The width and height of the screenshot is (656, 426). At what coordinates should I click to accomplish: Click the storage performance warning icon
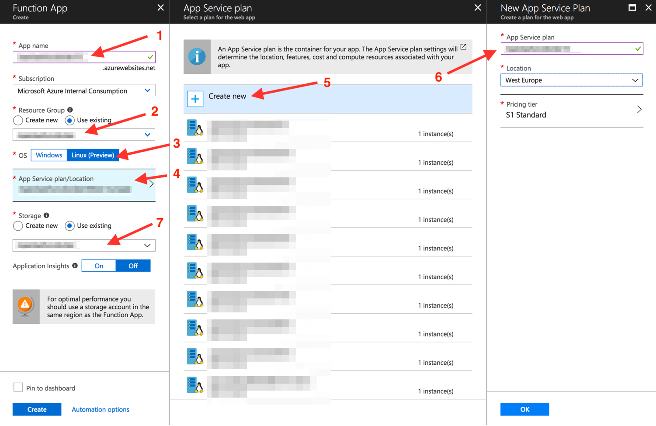26,306
